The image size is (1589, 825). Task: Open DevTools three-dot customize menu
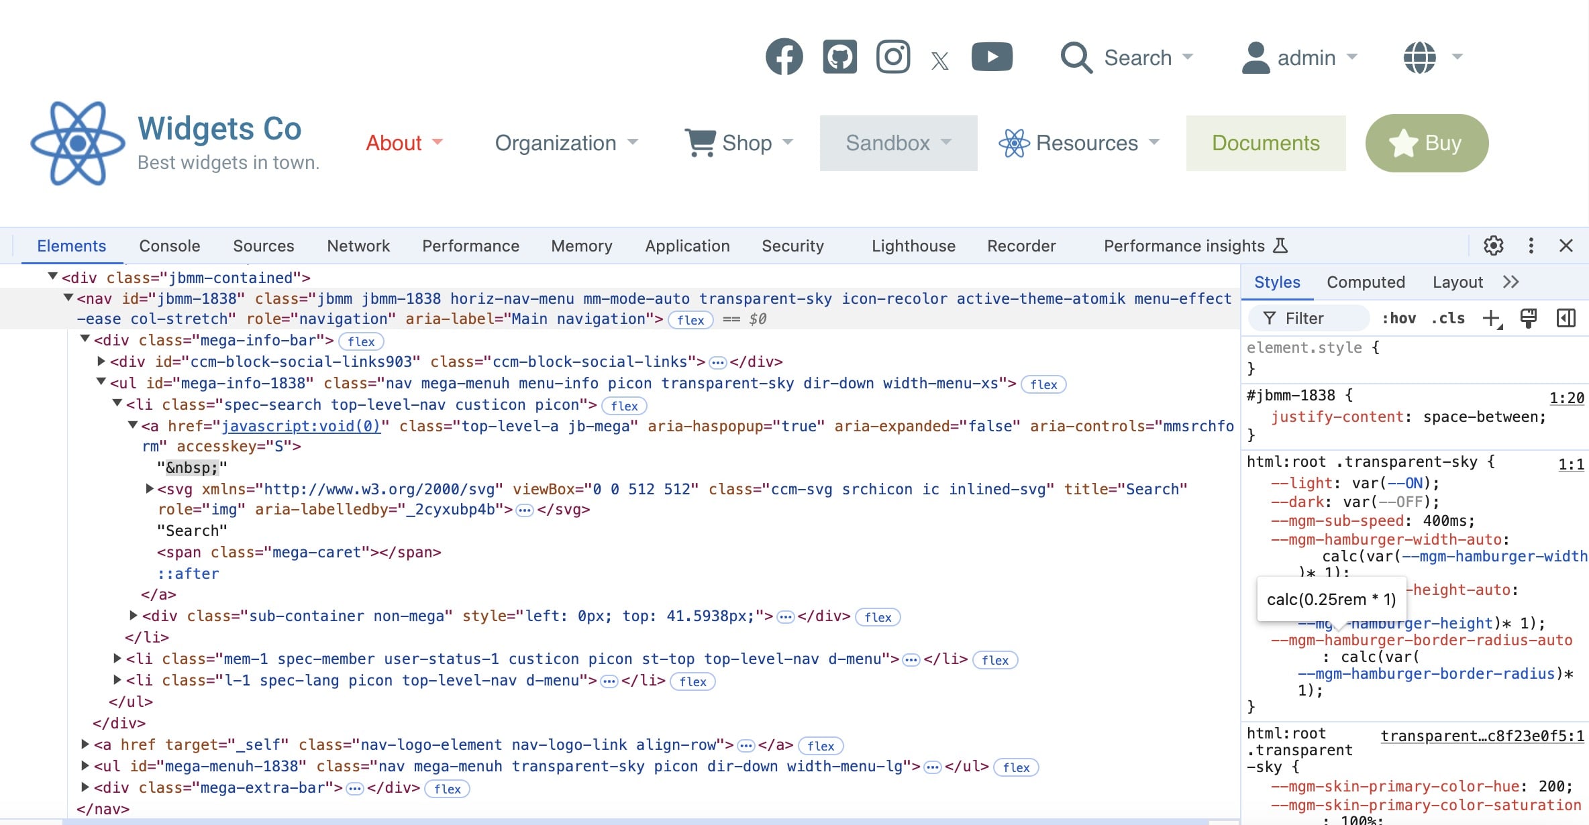1531,245
